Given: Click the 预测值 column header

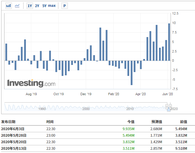Looking at the screenshot, I should coord(157,122).
